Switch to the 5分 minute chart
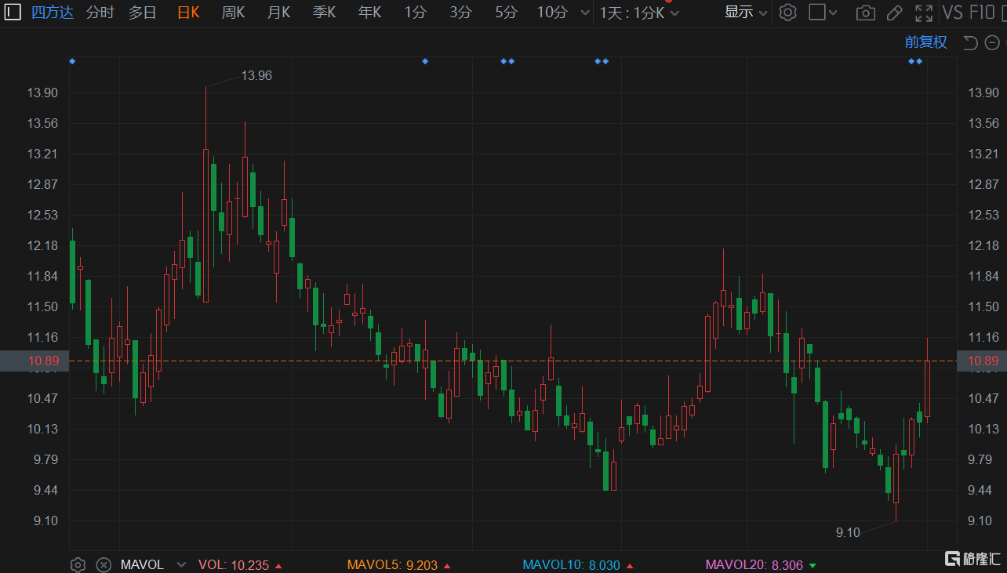Image resolution: width=1007 pixels, height=573 pixels. coord(507,12)
